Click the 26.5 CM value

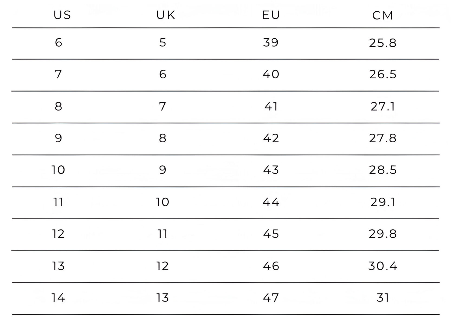[x=382, y=74]
